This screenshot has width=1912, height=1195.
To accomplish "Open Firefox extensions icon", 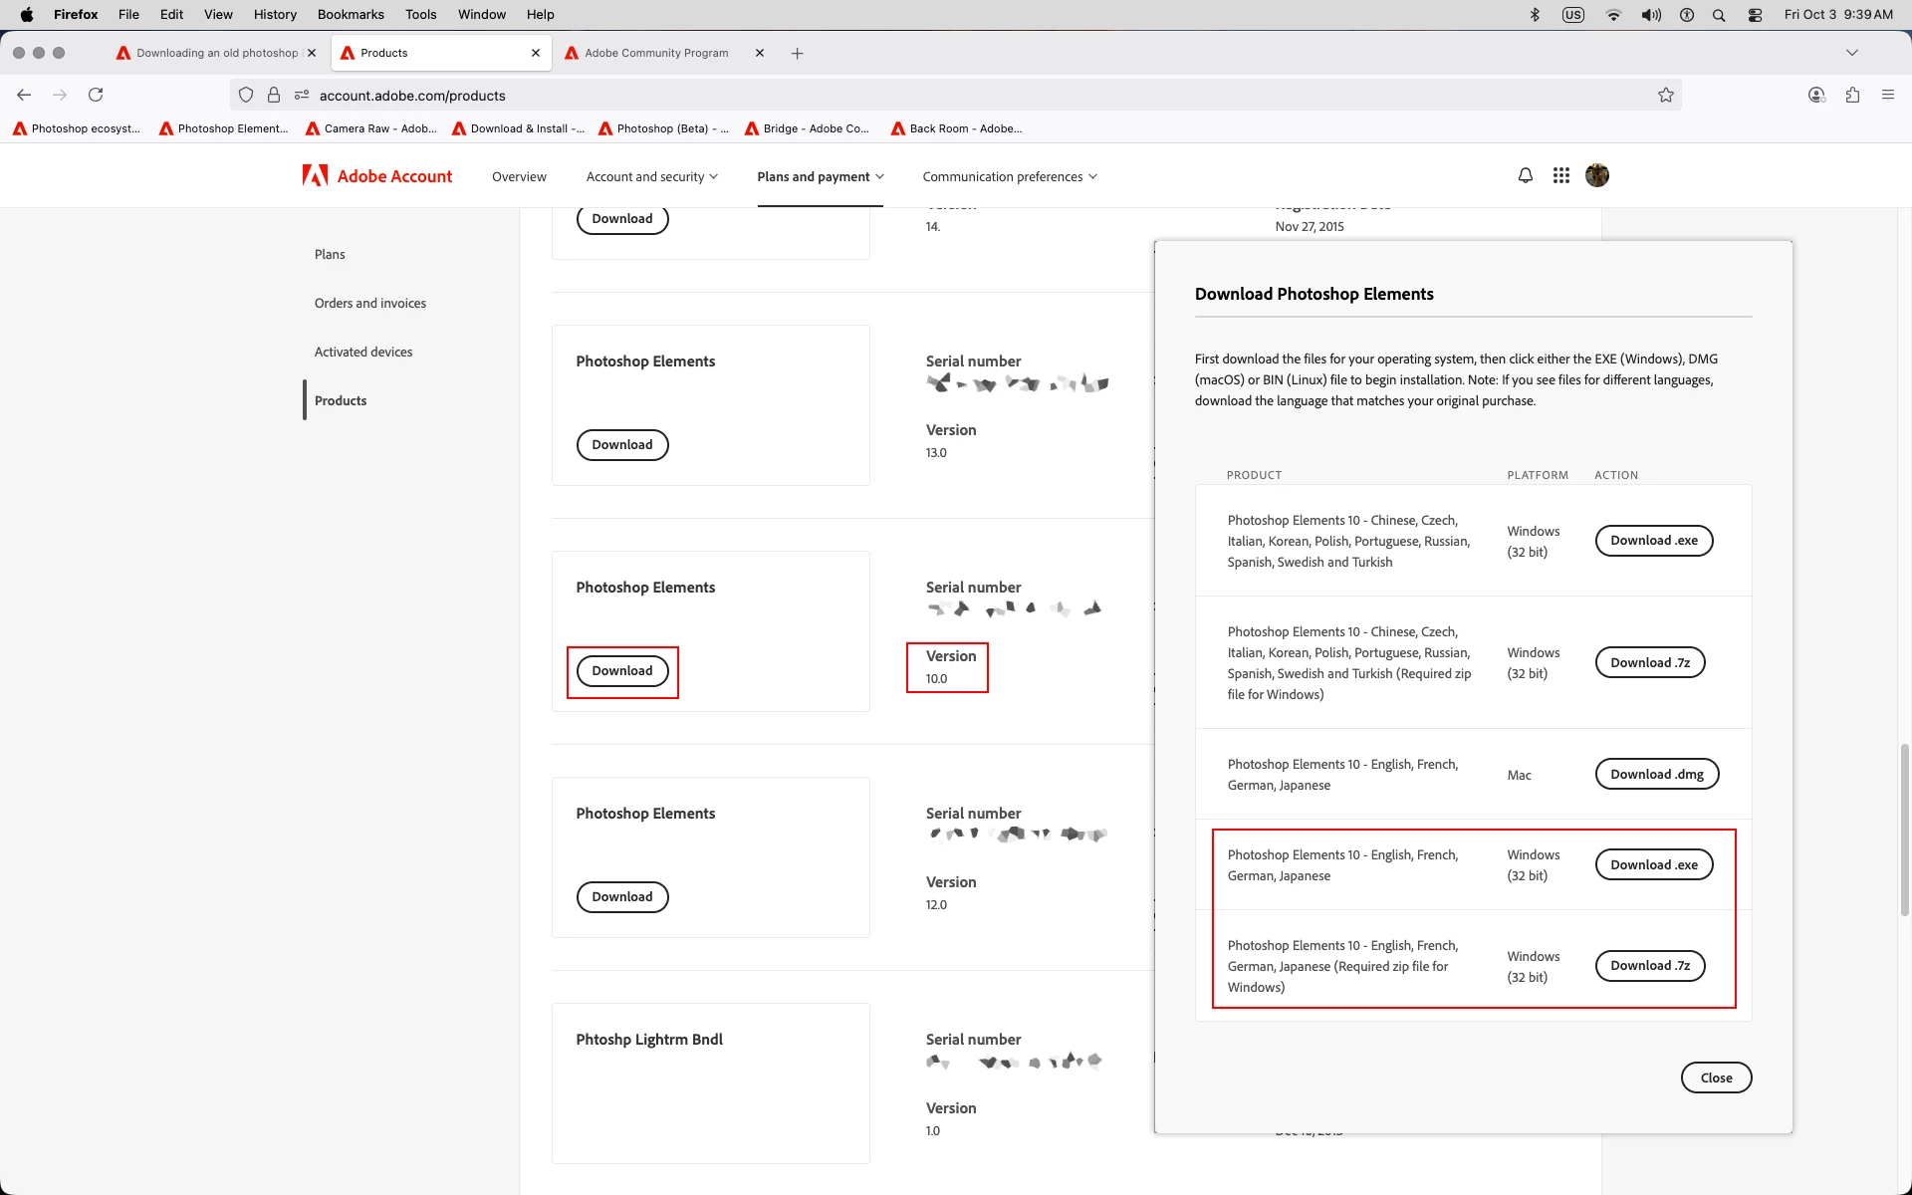I will [x=1852, y=96].
